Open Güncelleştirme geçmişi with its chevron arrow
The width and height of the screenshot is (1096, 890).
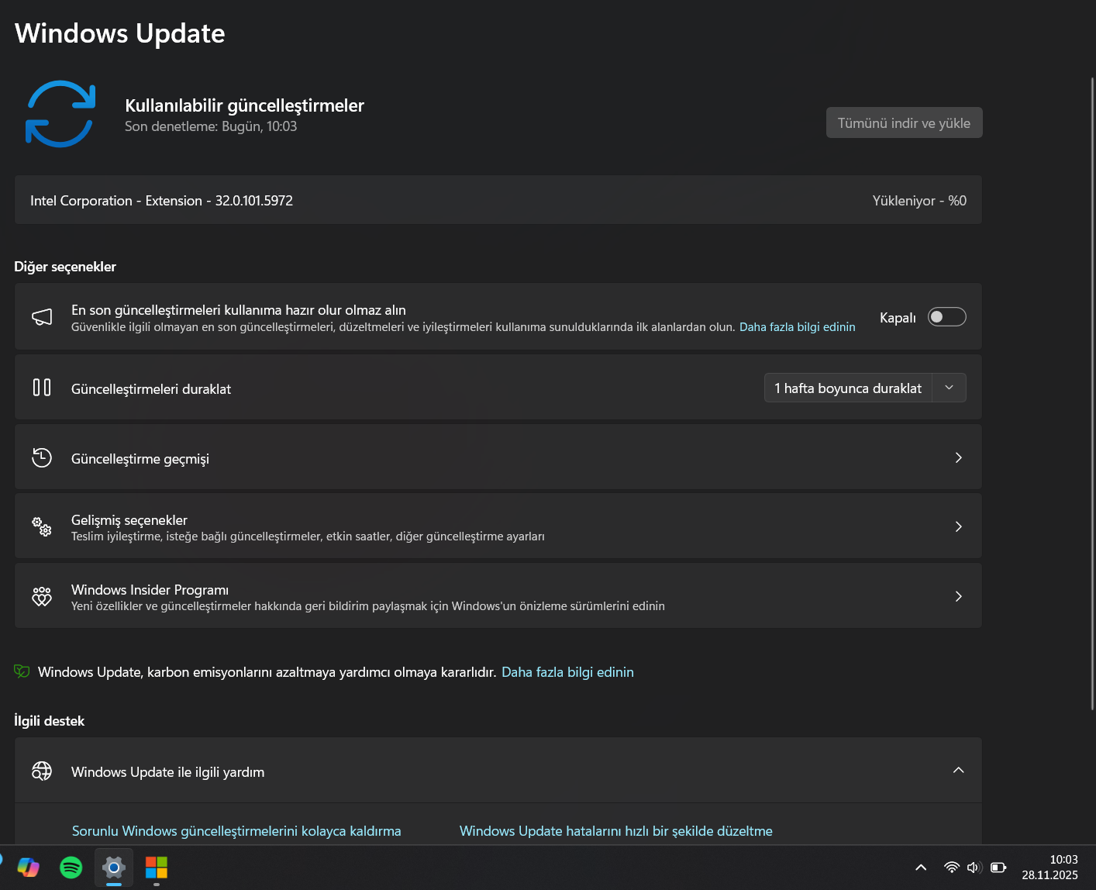click(959, 457)
